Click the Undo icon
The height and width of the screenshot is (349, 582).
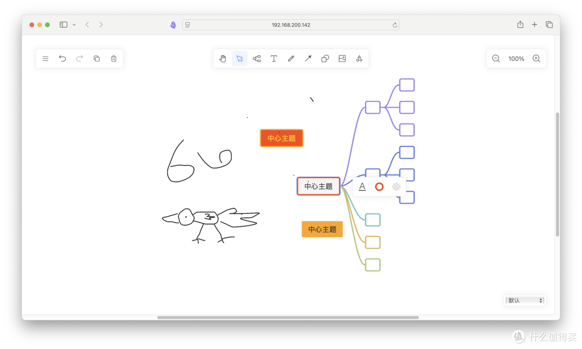[63, 58]
